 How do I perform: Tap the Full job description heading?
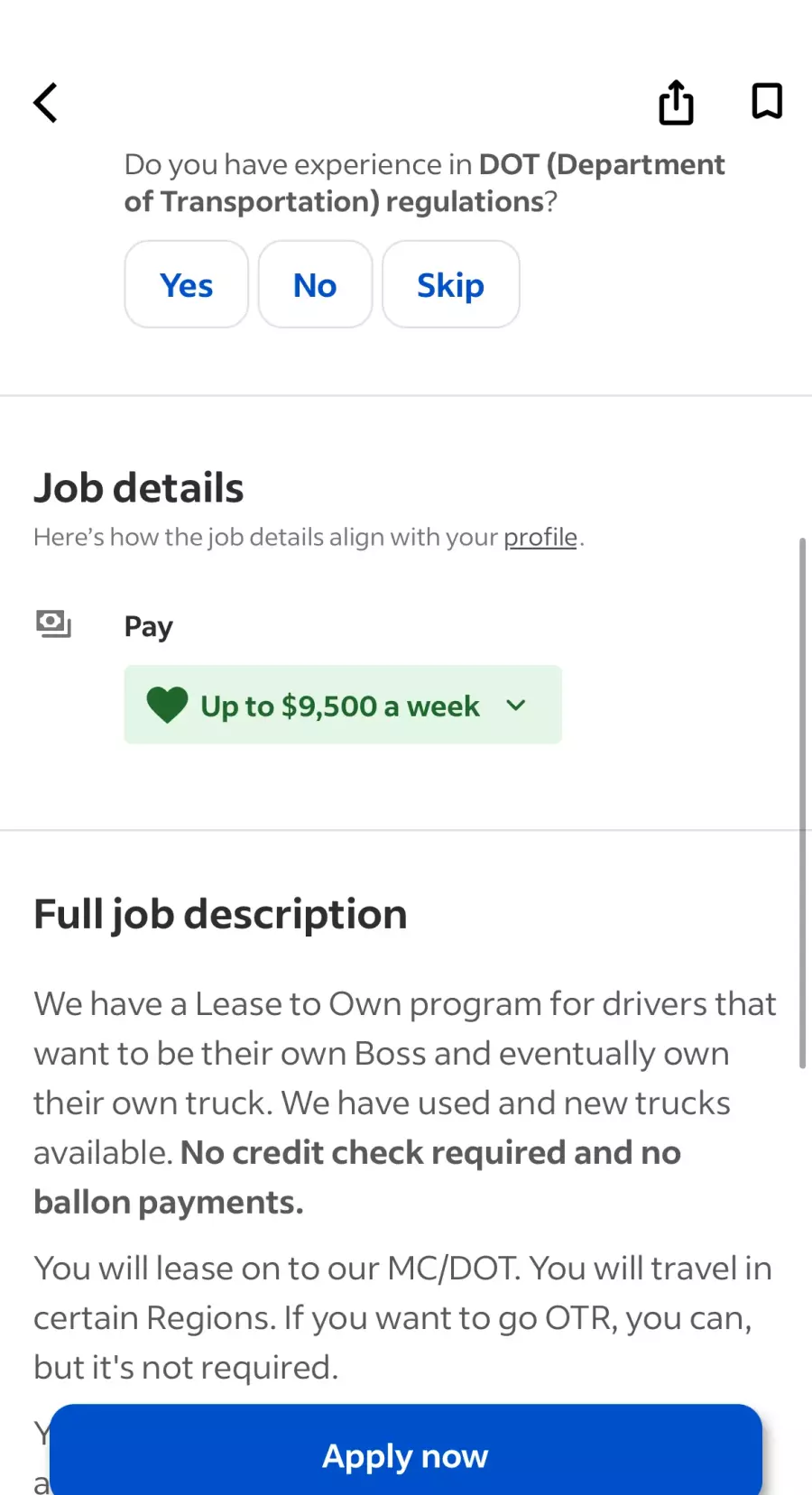(x=220, y=914)
